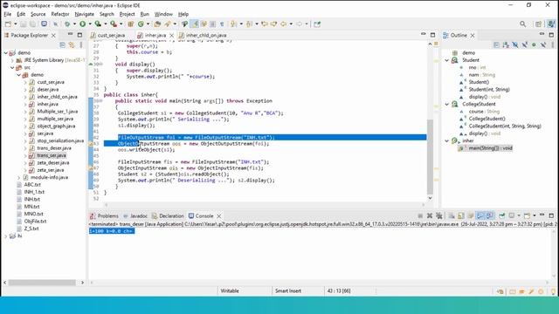Open the Source menu

38,14
